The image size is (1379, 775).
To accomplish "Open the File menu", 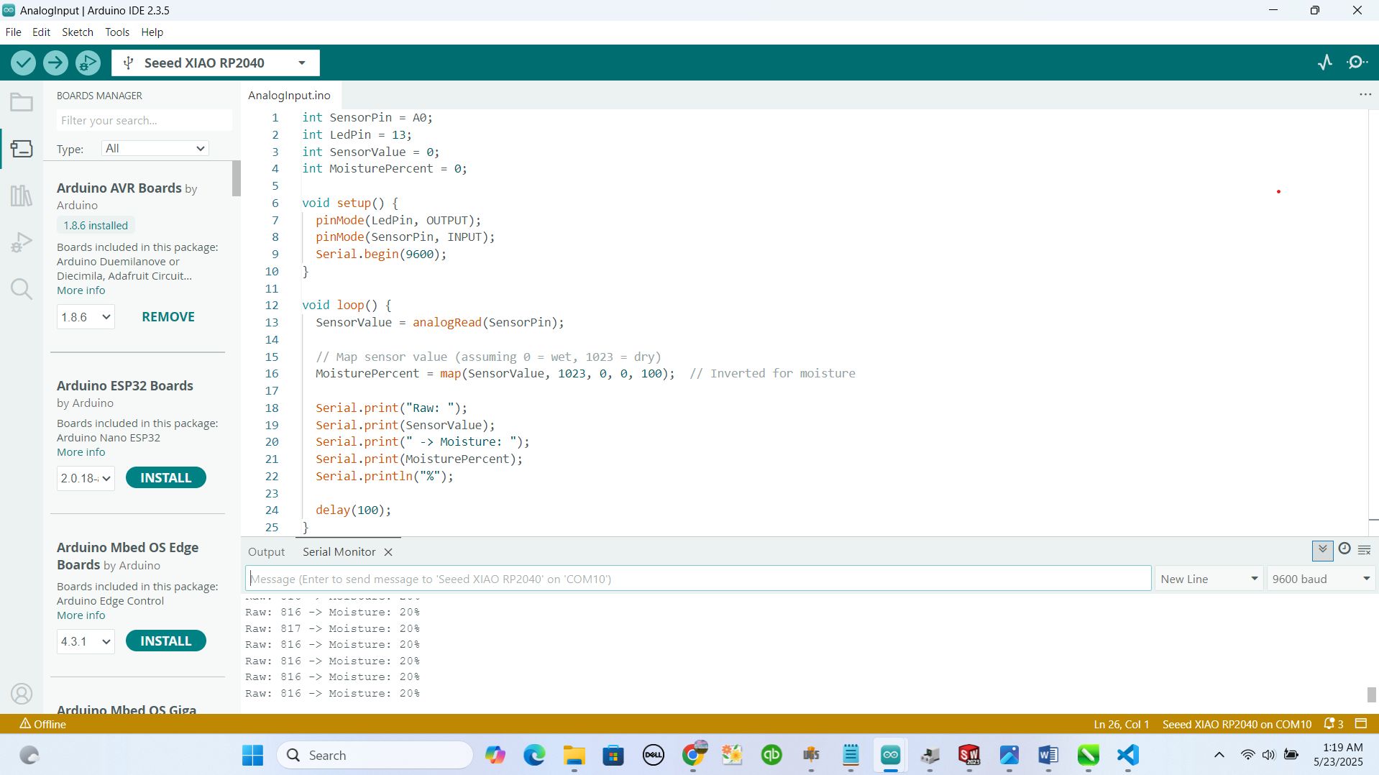I will (13, 32).
